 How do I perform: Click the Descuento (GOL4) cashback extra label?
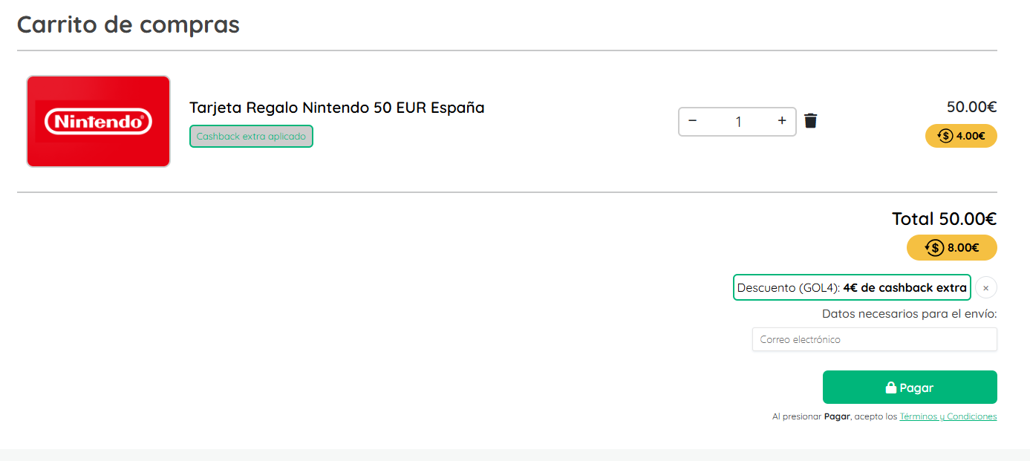[852, 288]
